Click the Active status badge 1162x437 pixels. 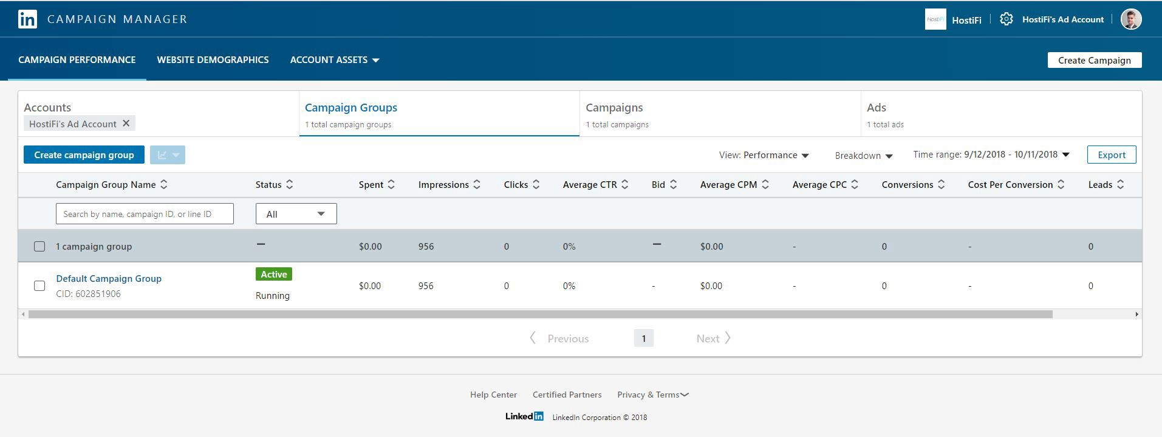tap(274, 274)
